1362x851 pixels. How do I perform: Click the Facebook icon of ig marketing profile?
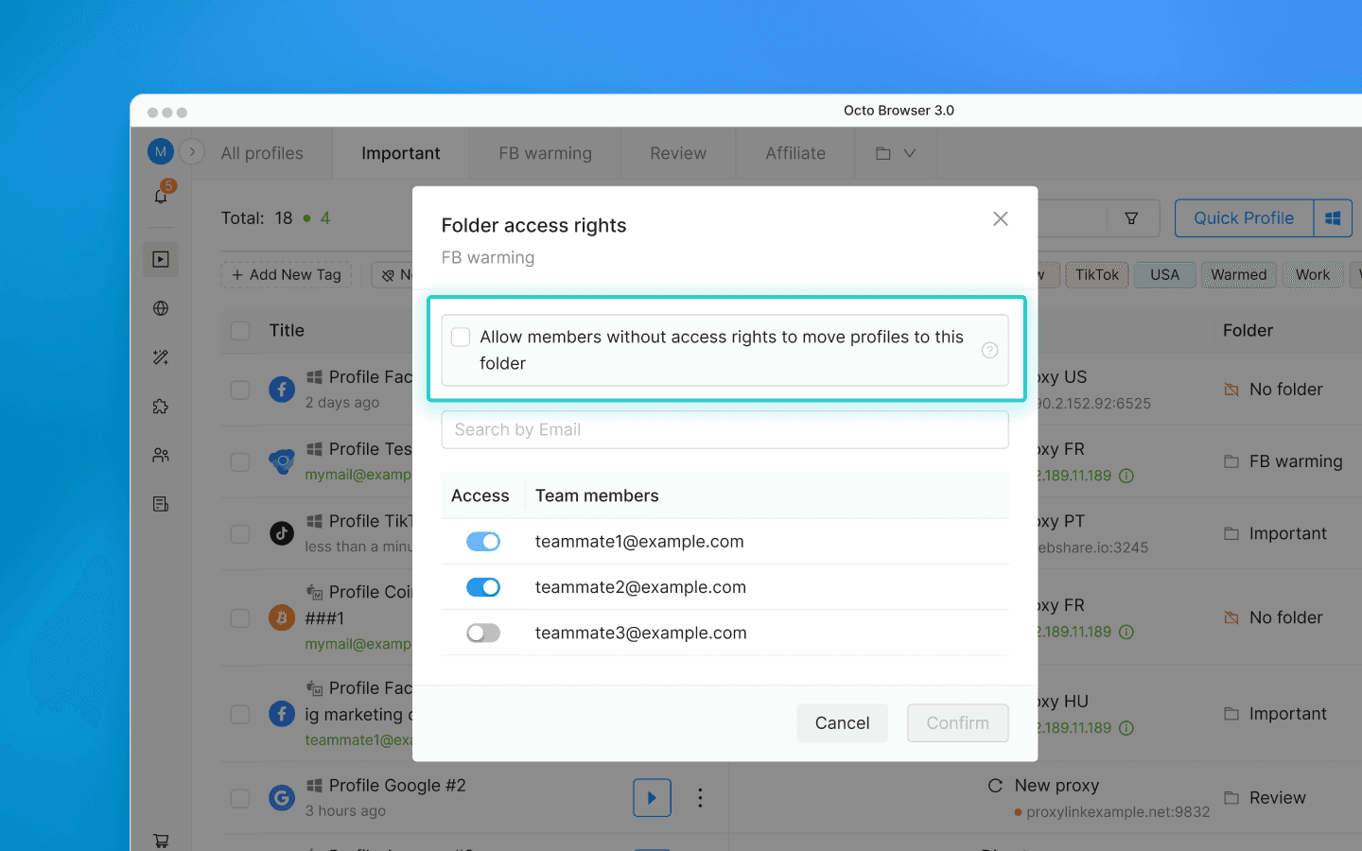pyautogui.click(x=282, y=714)
